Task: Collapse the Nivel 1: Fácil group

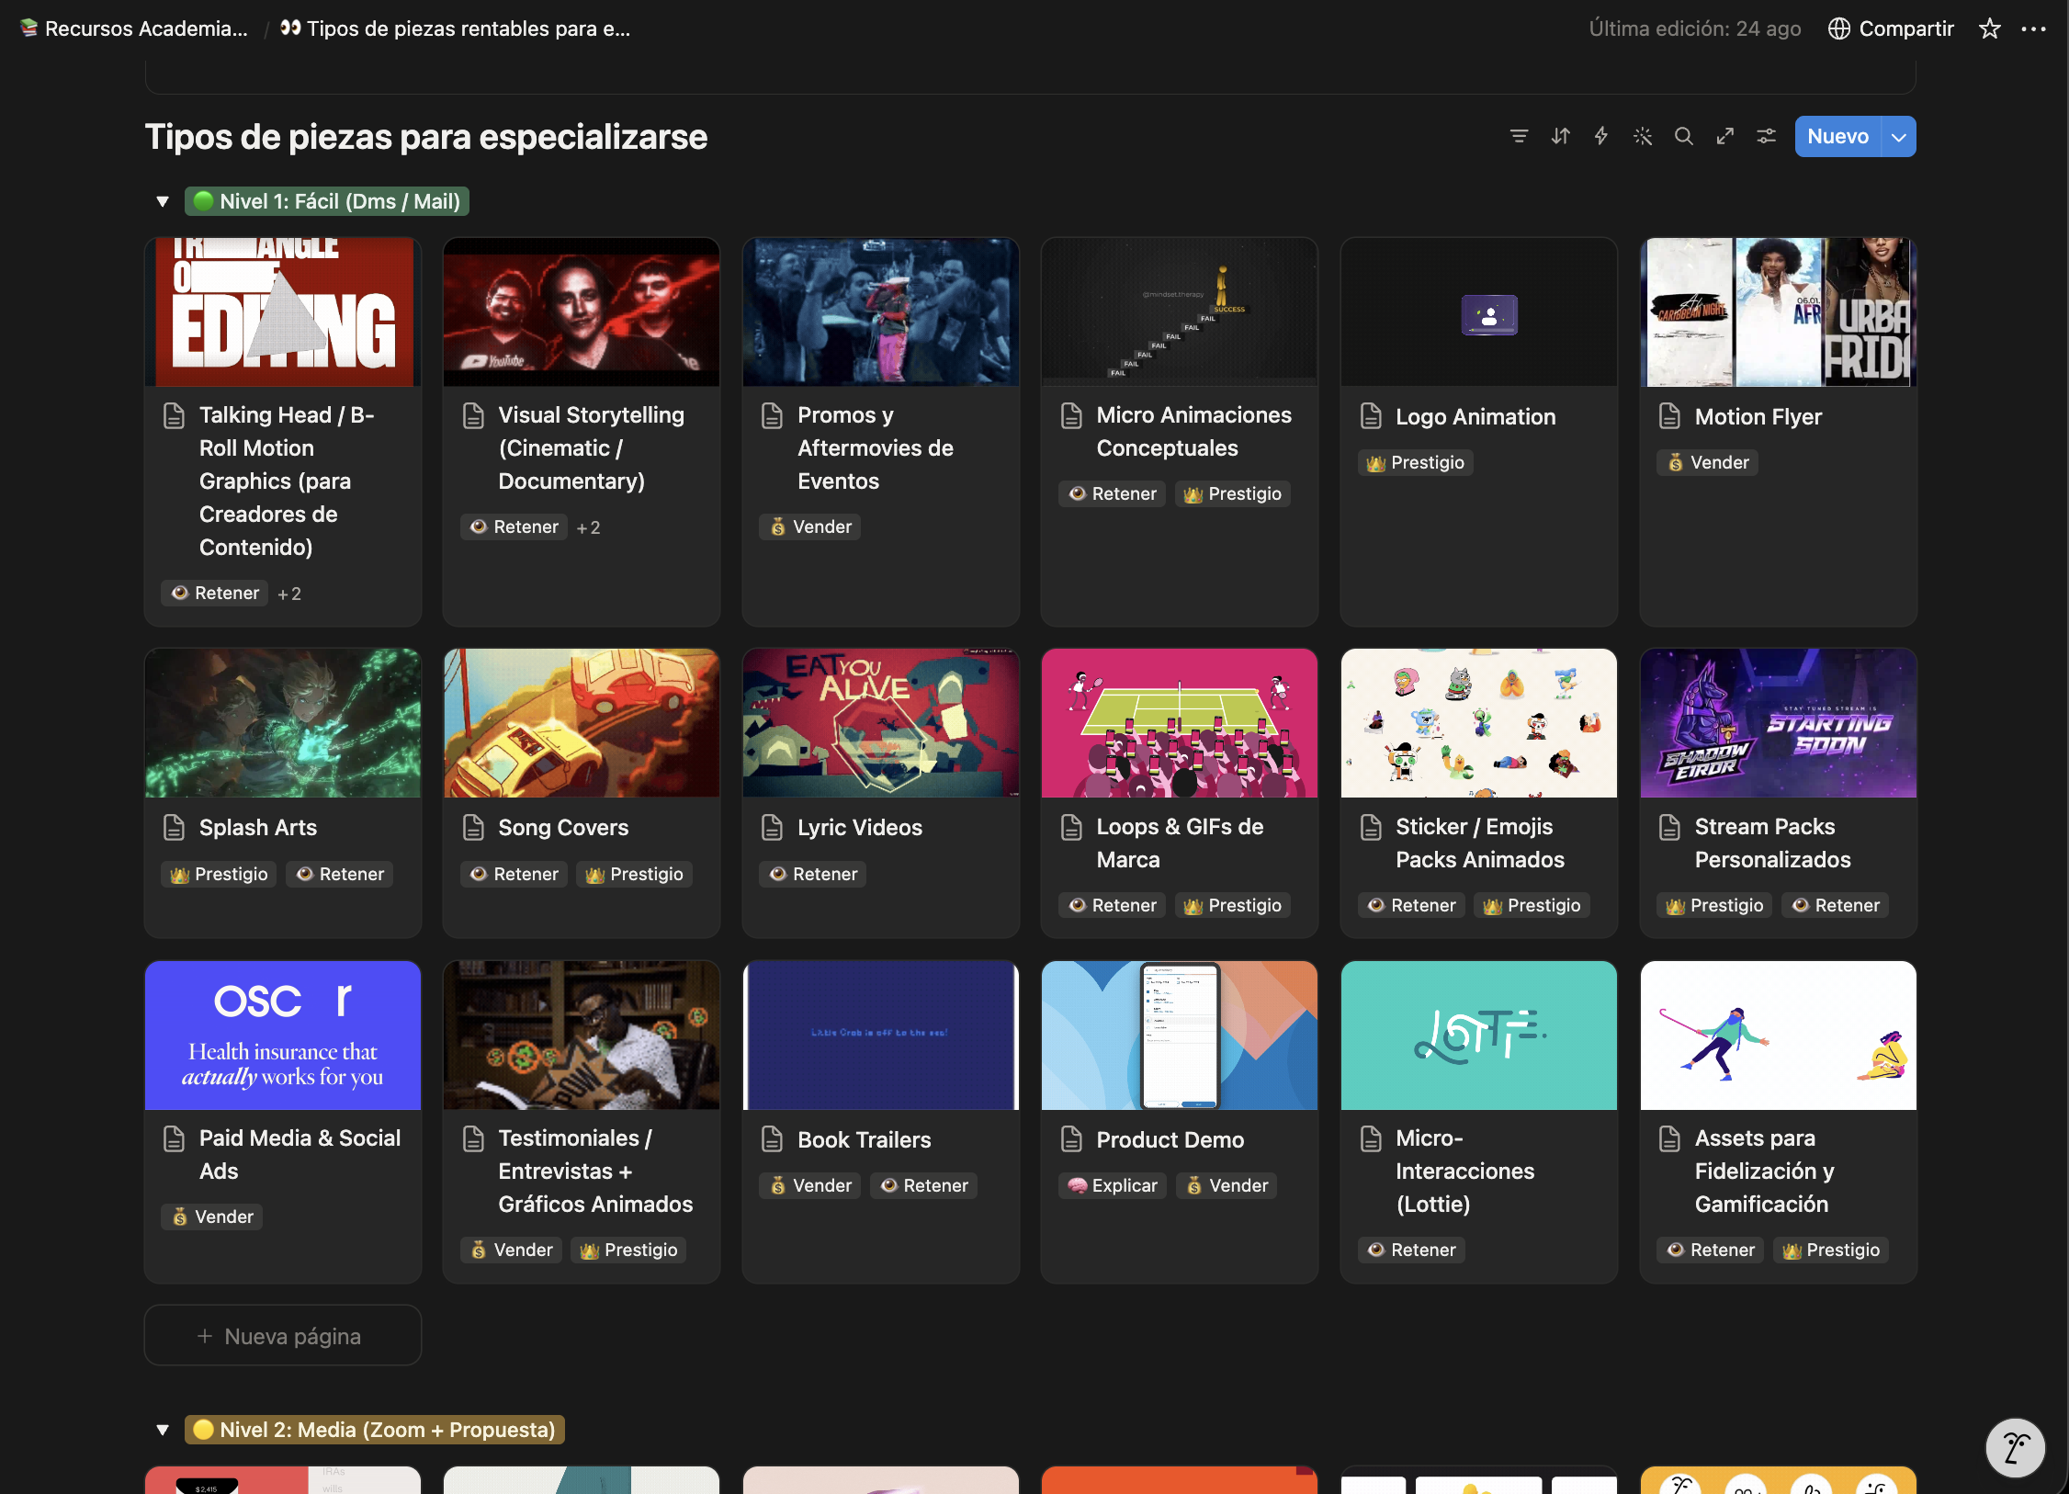Action: point(163,201)
